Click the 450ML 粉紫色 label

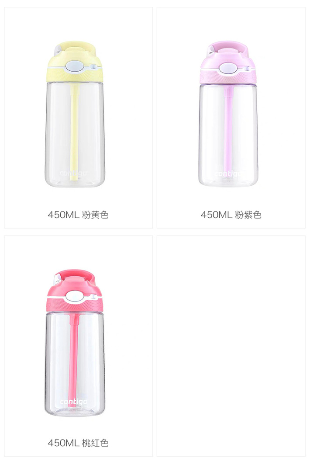231,215
